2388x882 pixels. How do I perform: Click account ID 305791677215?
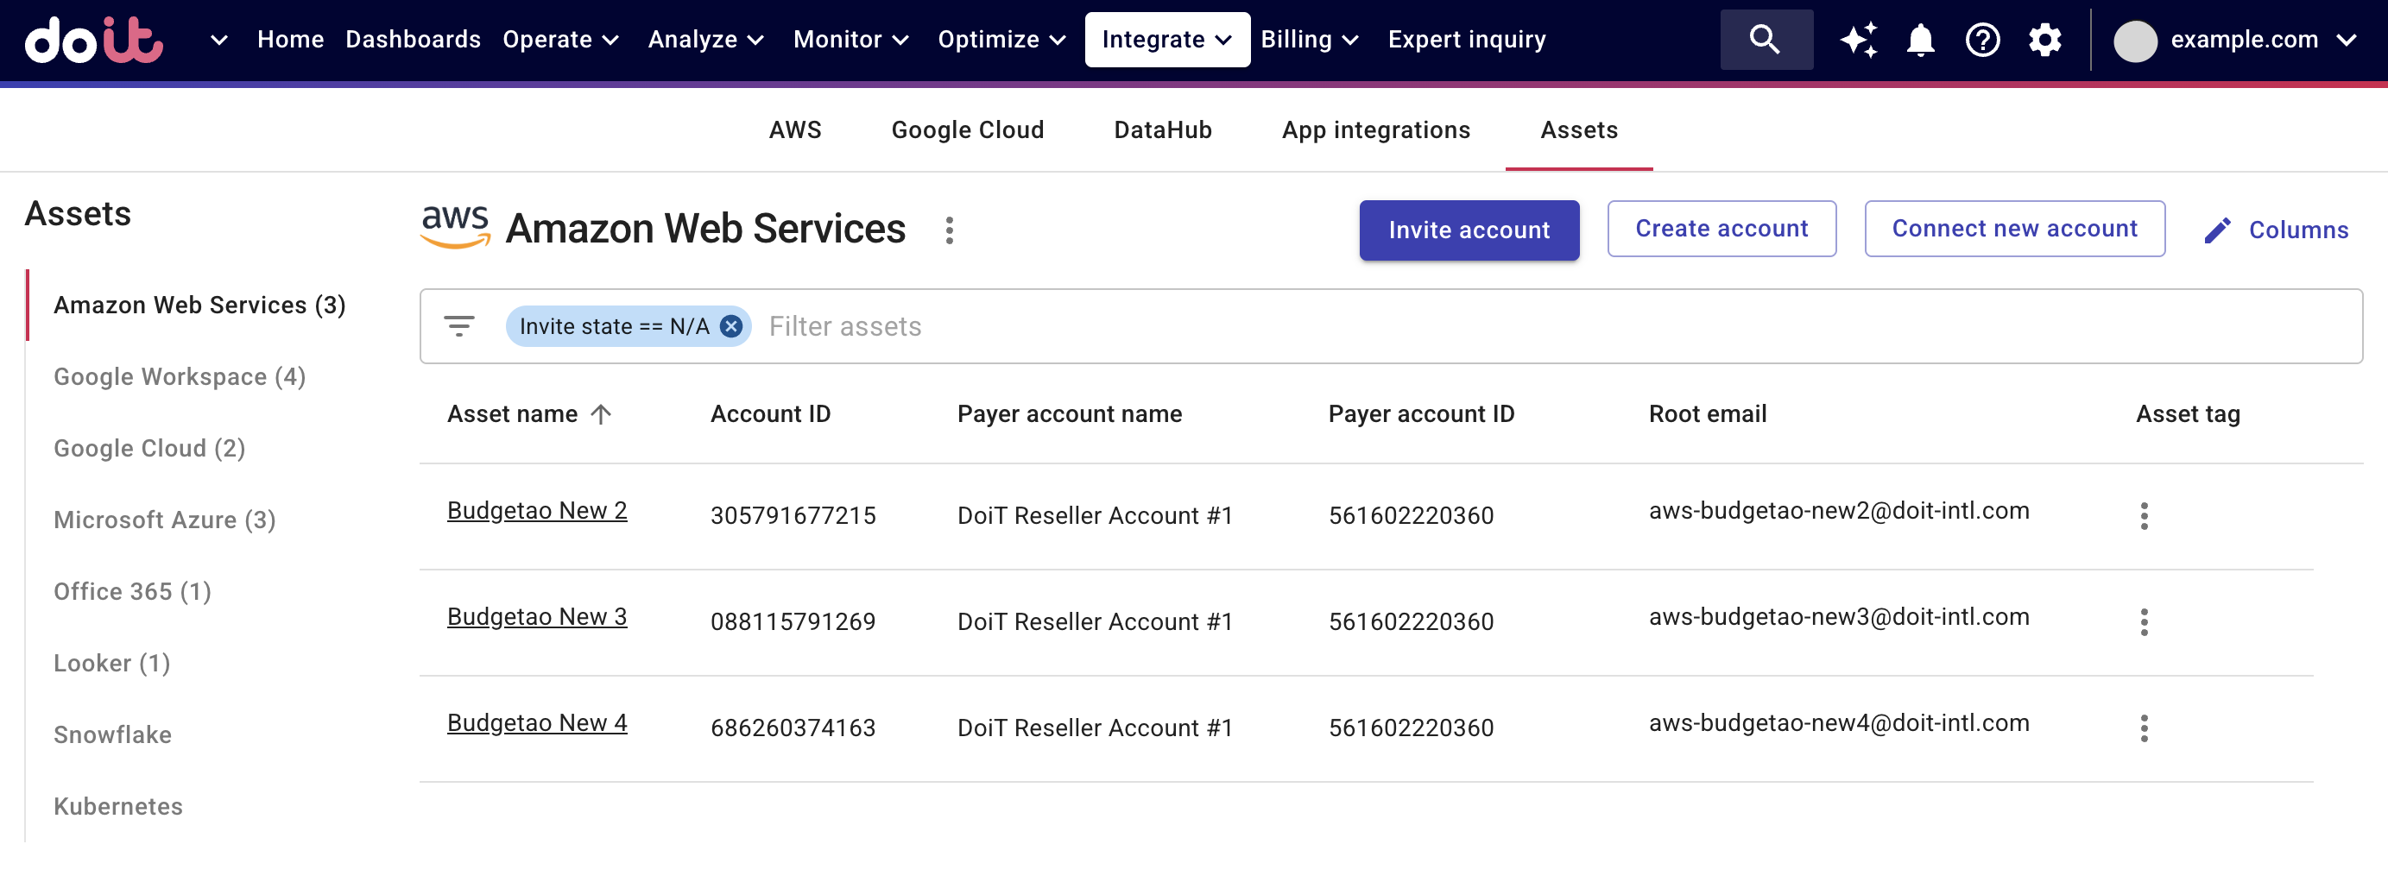[793, 516]
